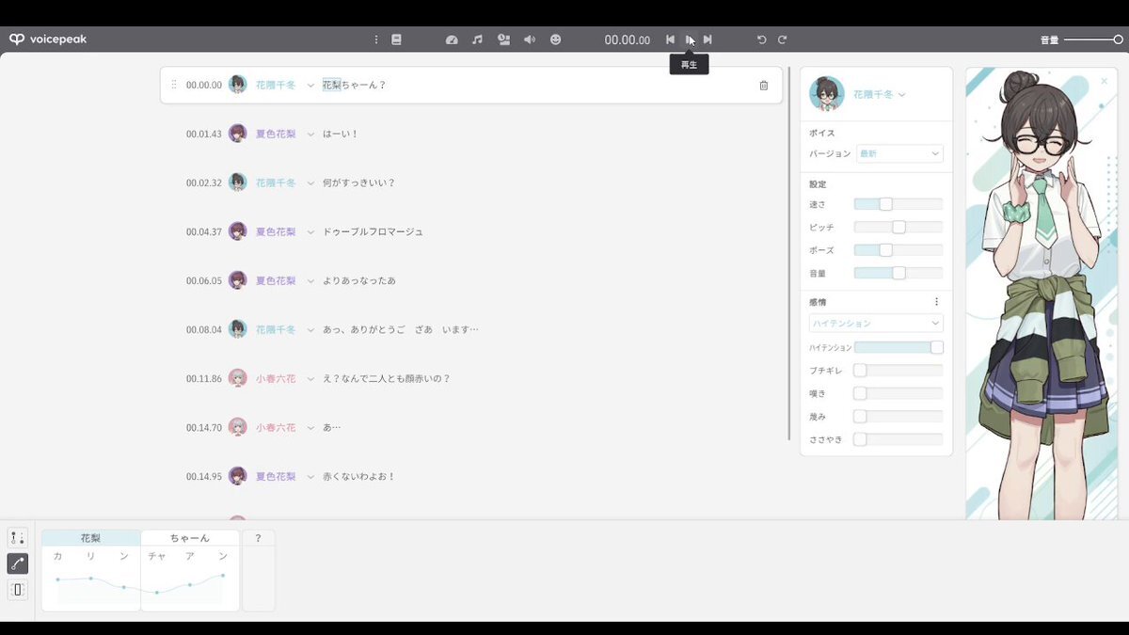Click the text 花梨ちゃーん？ in first line
This screenshot has height=635, width=1129.
coord(355,85)
